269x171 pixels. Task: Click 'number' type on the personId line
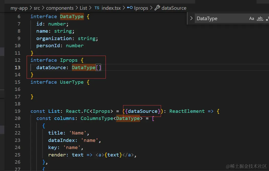[75, 46]
